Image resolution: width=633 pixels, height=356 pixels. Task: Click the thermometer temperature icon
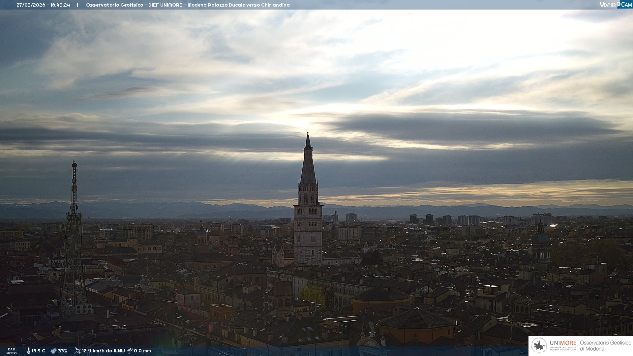(28, 351)
